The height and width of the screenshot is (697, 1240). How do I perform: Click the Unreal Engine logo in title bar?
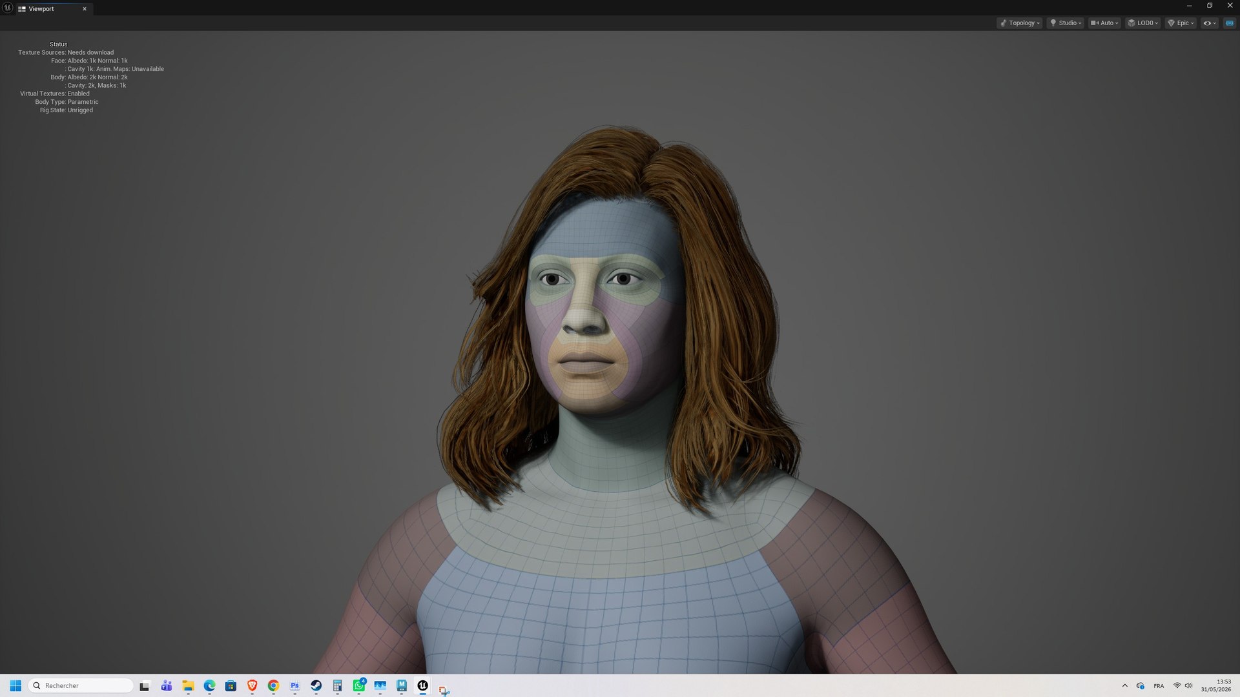click(x=7, y=8)
